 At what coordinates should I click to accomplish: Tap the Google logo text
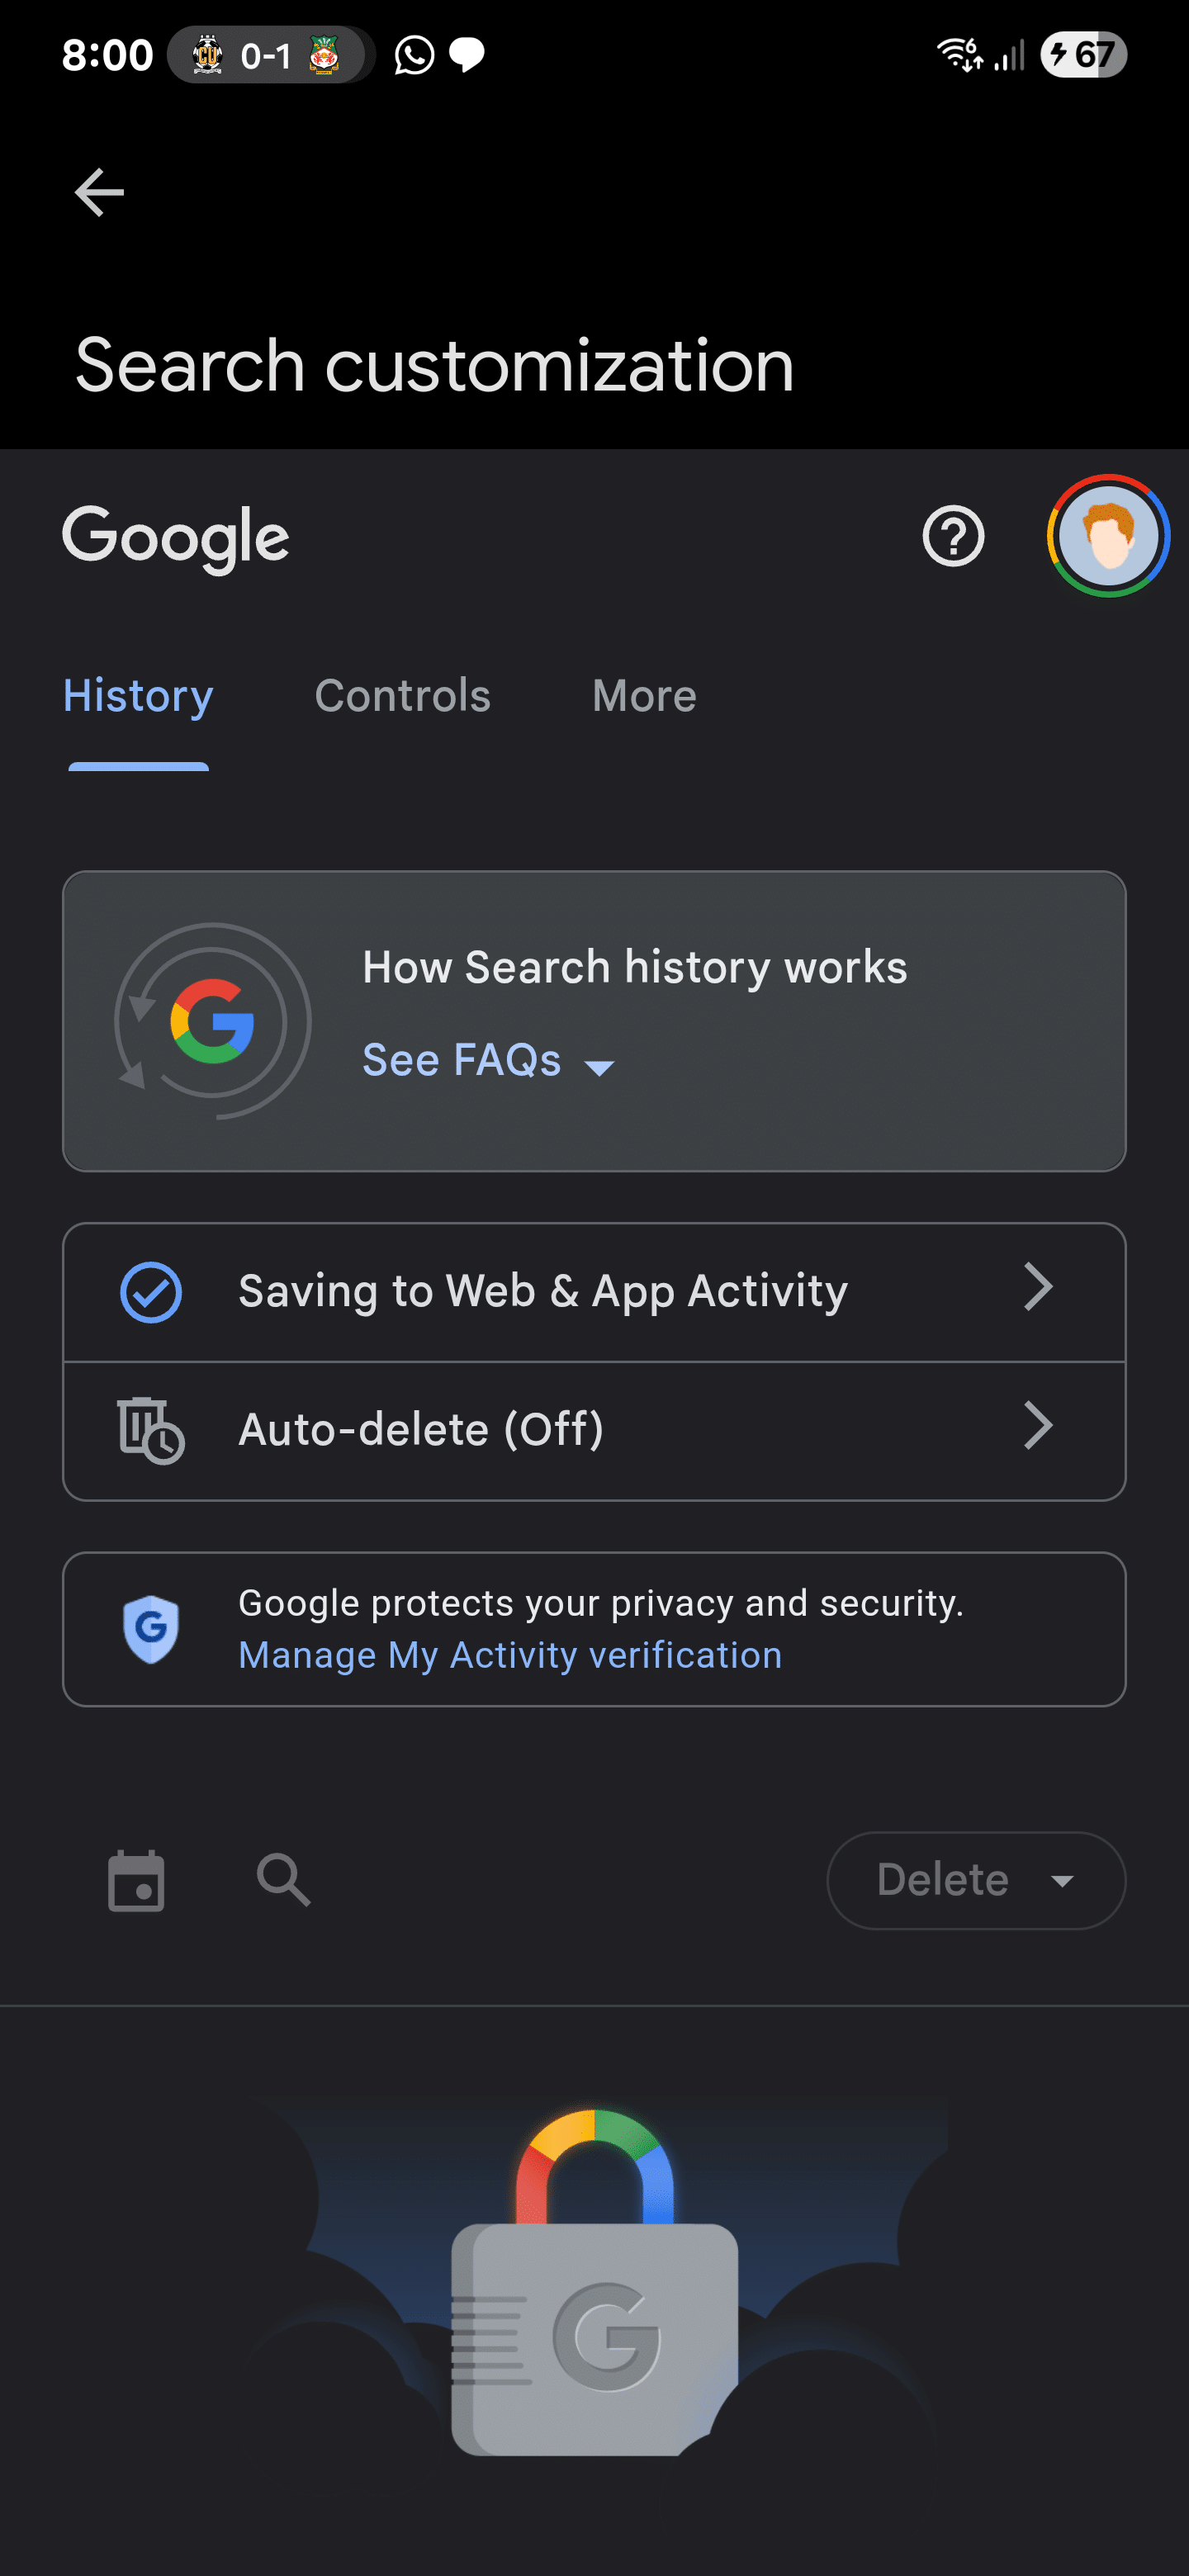pyautogui.click(x=176, y=538)
